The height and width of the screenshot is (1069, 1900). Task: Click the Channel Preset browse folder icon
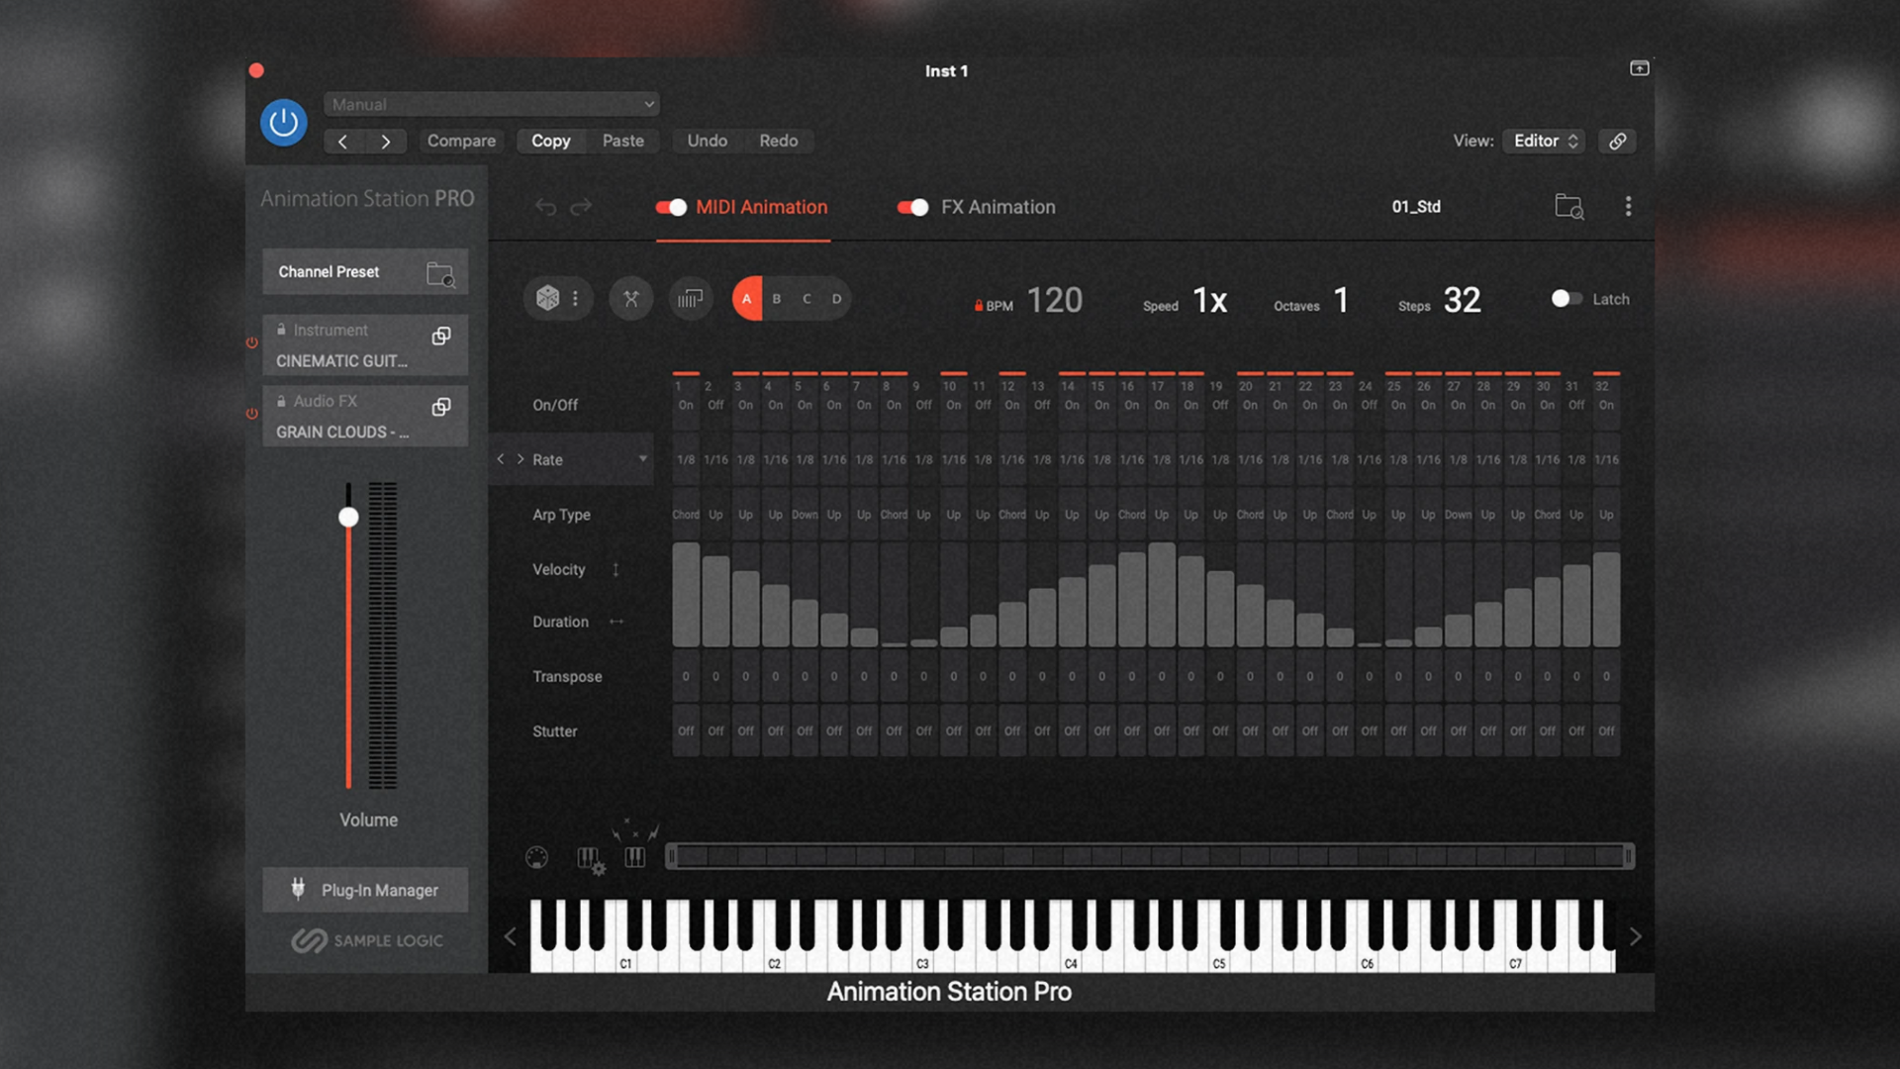(440, 273)
